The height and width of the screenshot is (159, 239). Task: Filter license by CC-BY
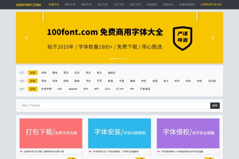click(120, 89)
